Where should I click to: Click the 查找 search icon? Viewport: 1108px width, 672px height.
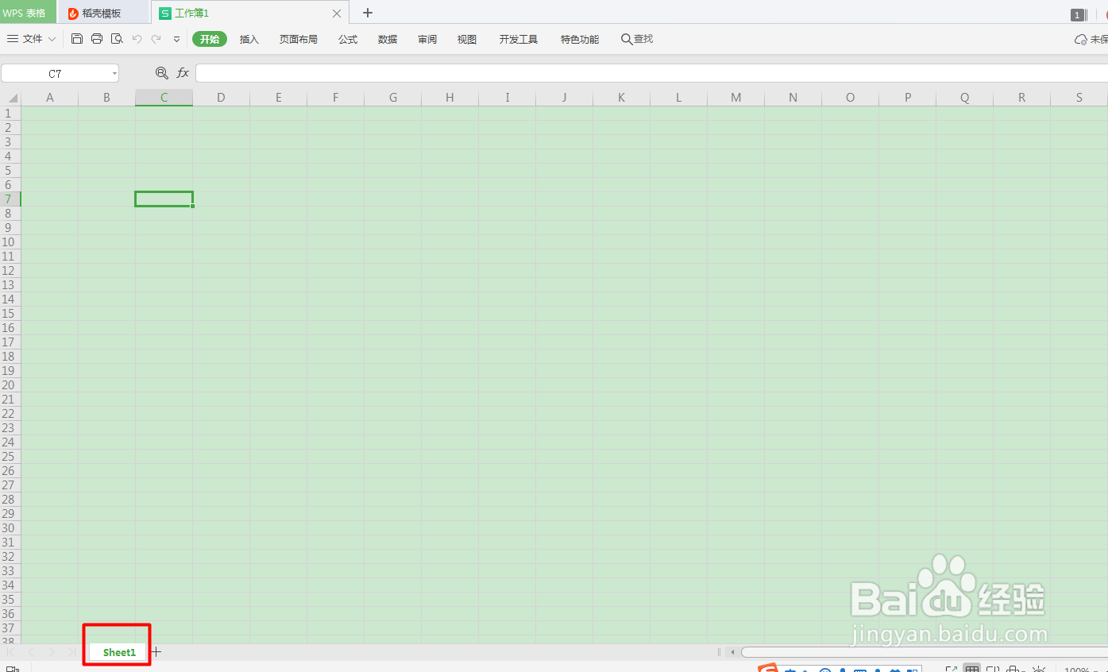(x=627, y=39)
